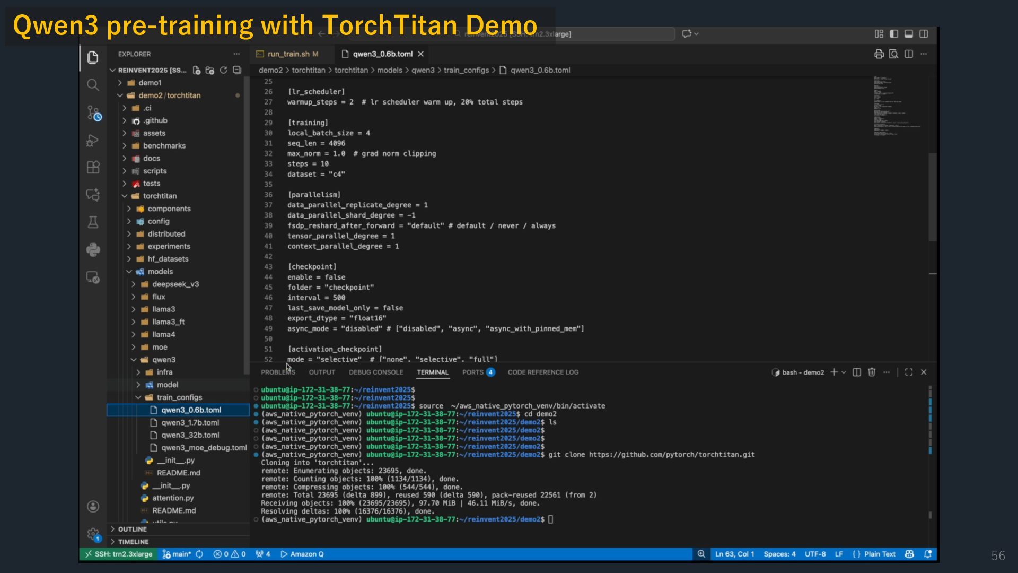Expand the OUTLINE section
Screen dimensions: 1018x573
pos(133,529)
